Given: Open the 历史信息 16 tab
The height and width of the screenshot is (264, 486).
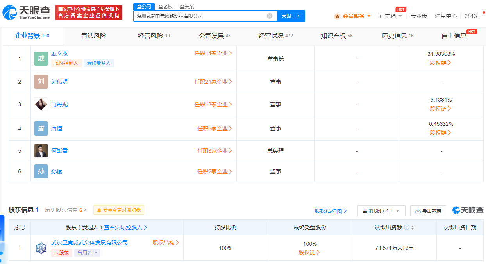Looking at the screenshot, I should [398, 36].
